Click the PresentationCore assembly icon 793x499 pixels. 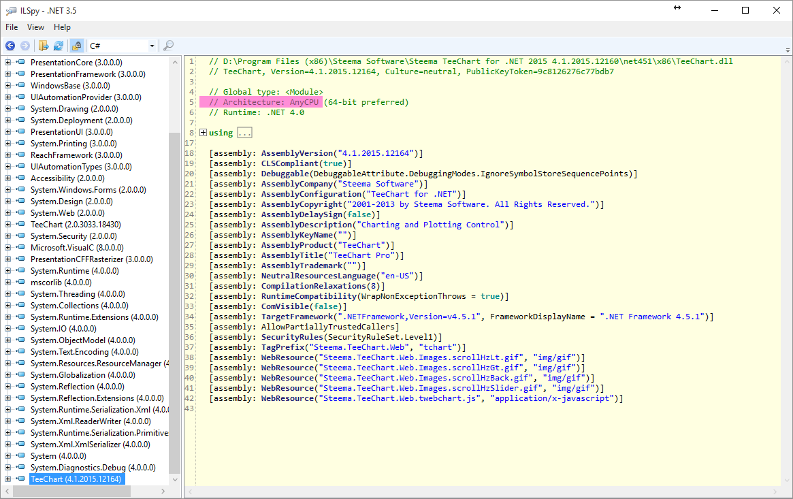tap(20, 62)
